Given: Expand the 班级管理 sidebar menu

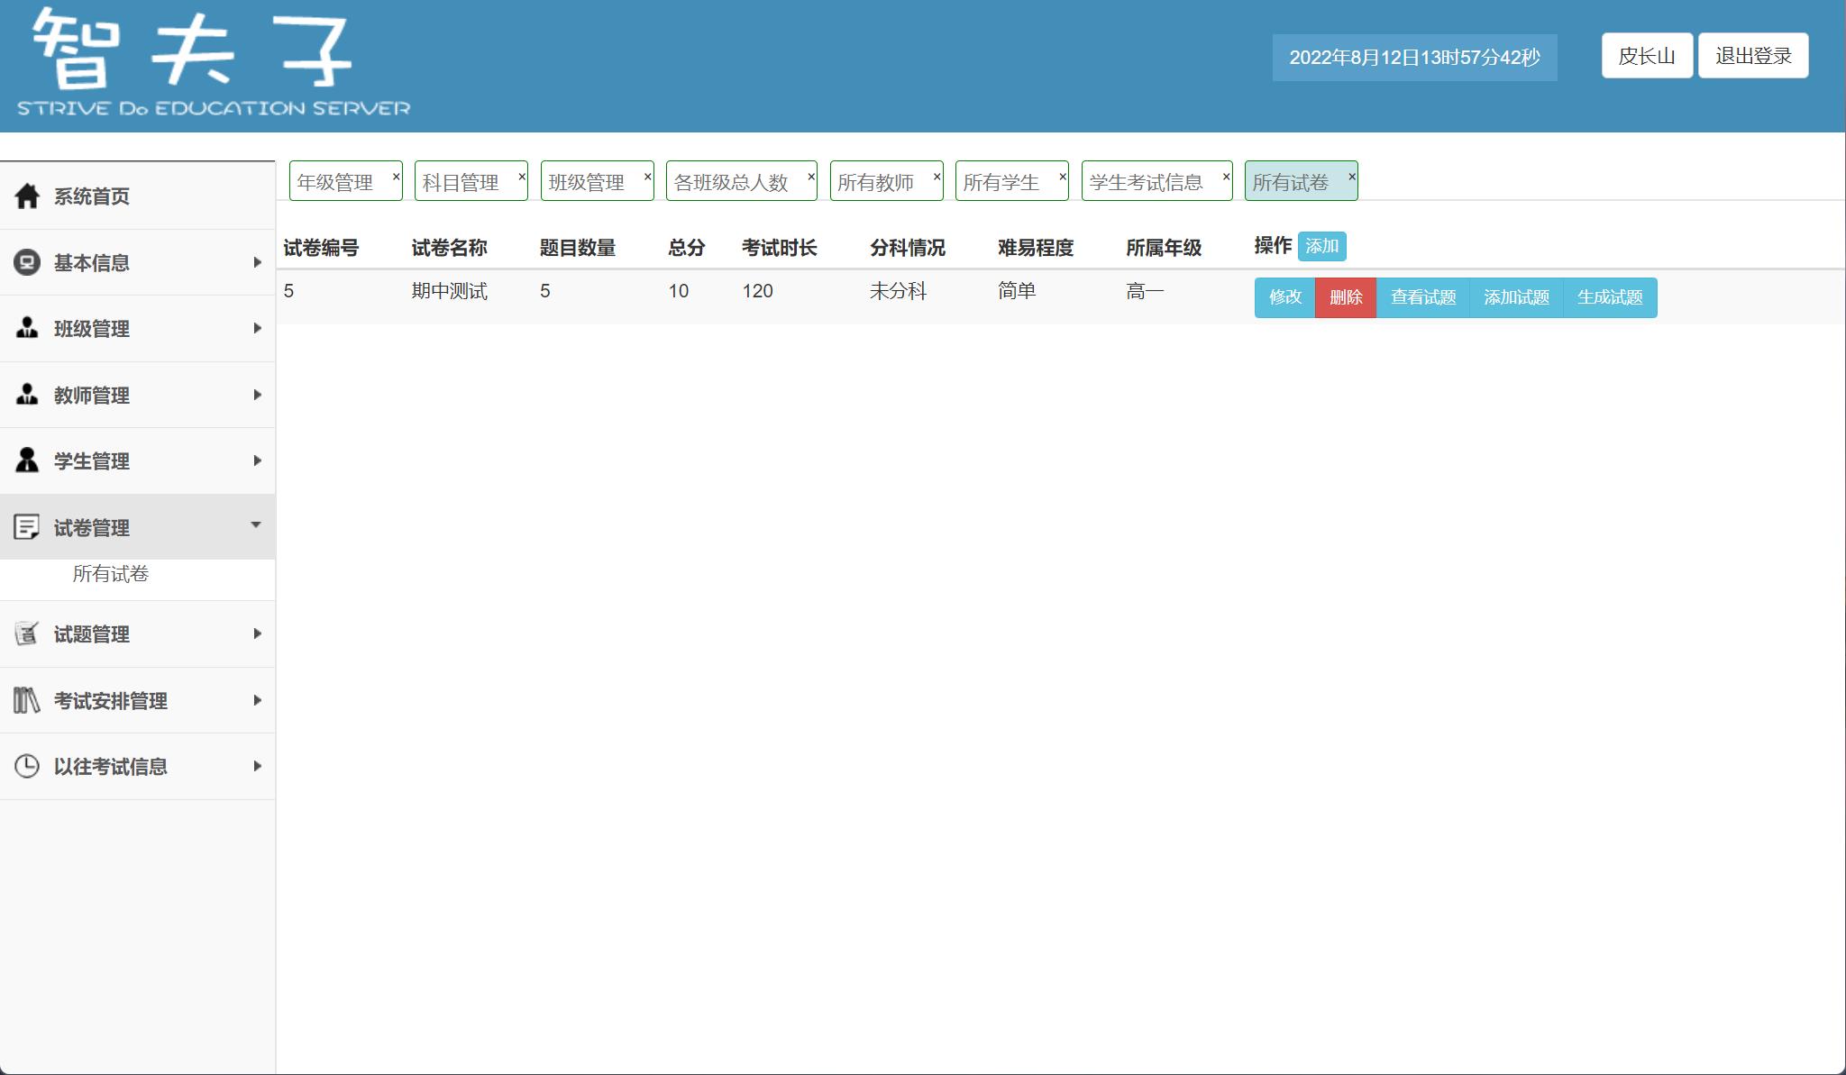Looking at the screenshot, I should coord(257,328).
